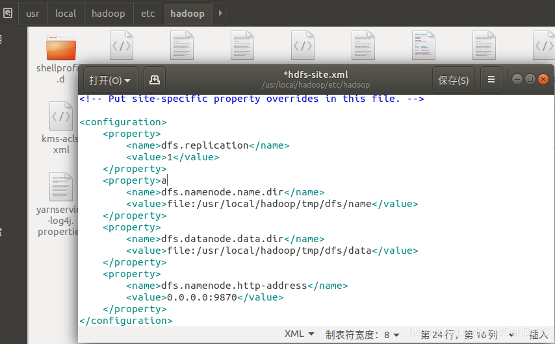
Task: Click the dfs.replication name line
Action: pos(208,145)
